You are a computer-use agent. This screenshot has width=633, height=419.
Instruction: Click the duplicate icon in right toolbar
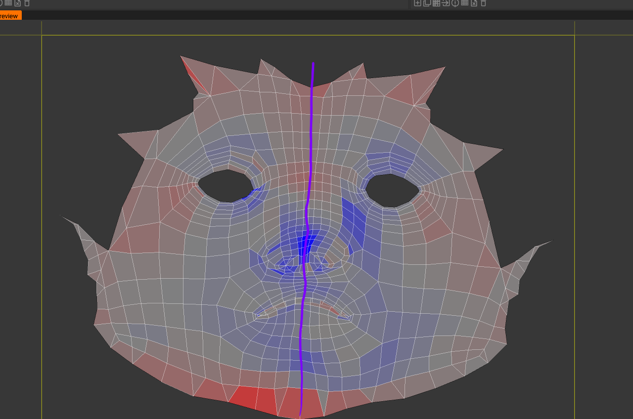(427, 3)
